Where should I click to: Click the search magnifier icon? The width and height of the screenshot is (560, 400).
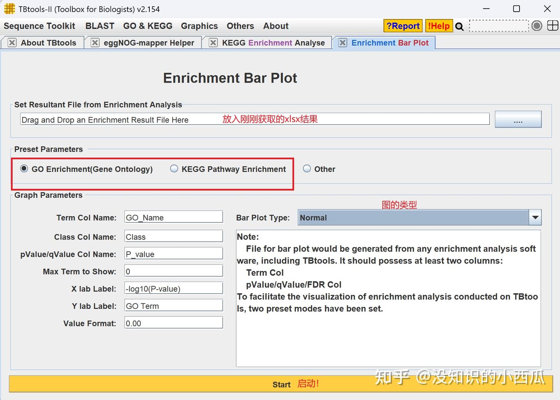(x=459, y=26)
